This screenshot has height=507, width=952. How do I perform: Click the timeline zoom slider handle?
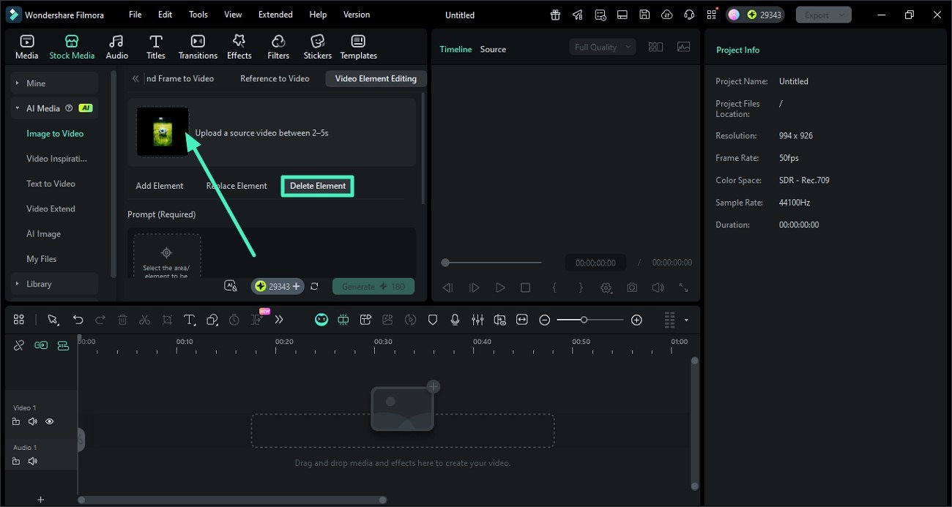pos(584,320)
